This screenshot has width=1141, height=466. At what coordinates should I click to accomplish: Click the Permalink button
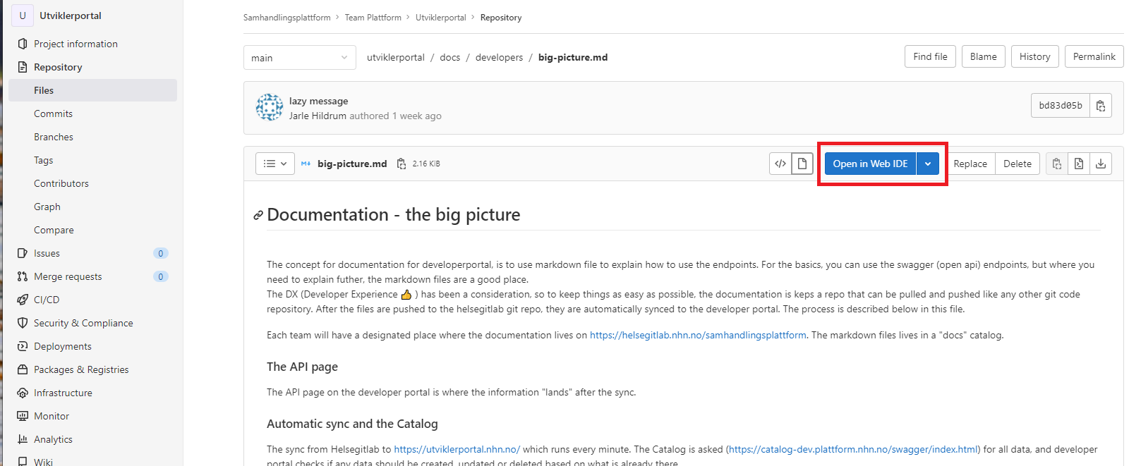(x=1094, y=56)
